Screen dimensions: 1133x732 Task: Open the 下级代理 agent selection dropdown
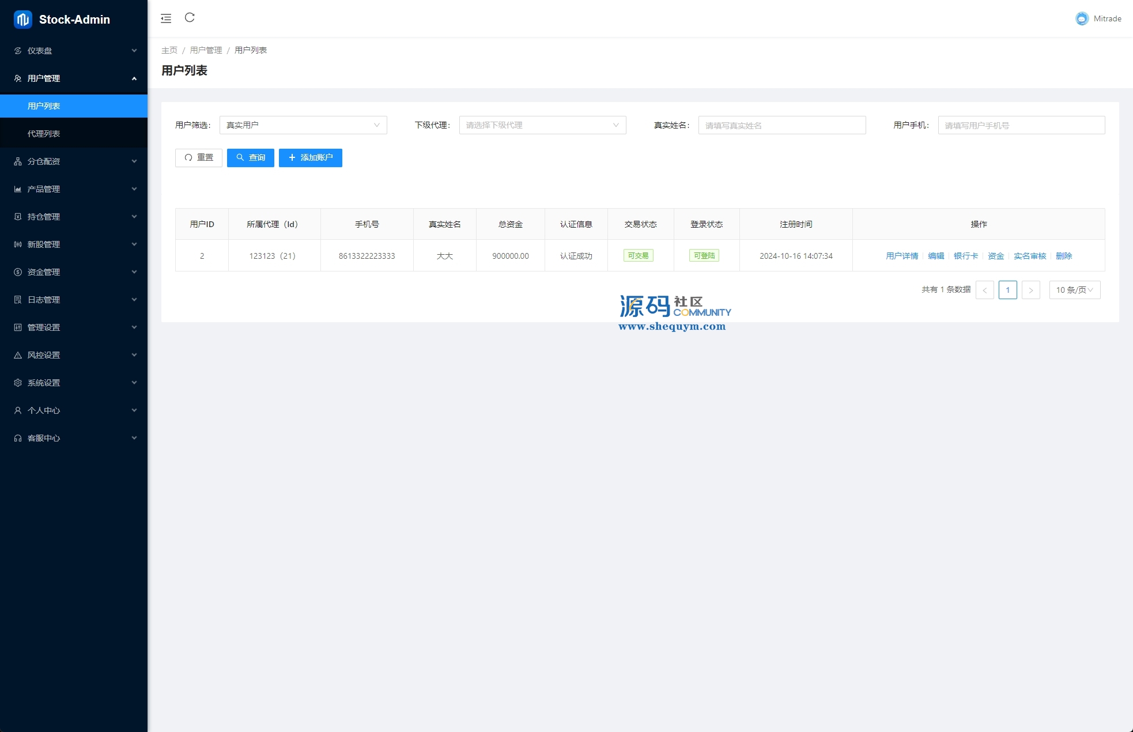pyautogui.click(x=542, y=125)
